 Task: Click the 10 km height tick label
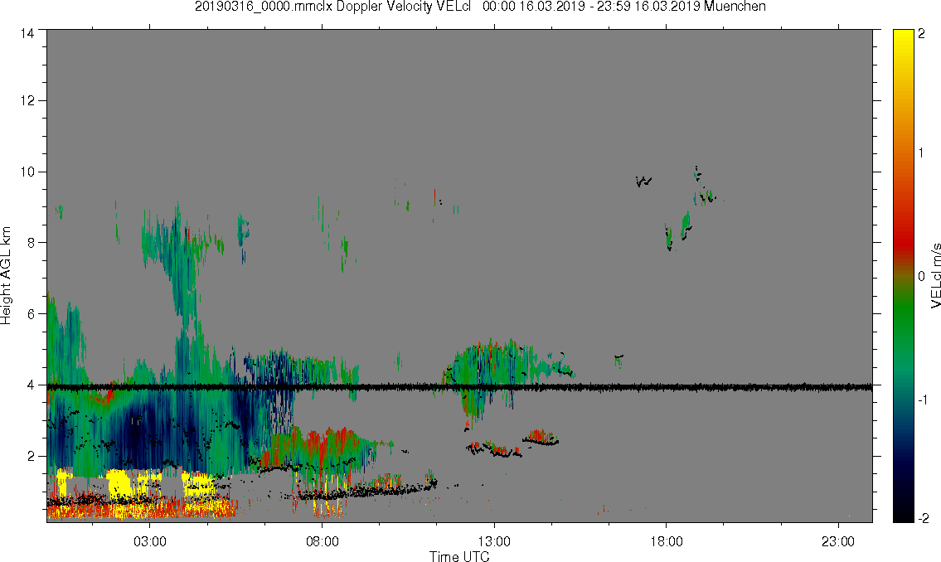(27, 172)
